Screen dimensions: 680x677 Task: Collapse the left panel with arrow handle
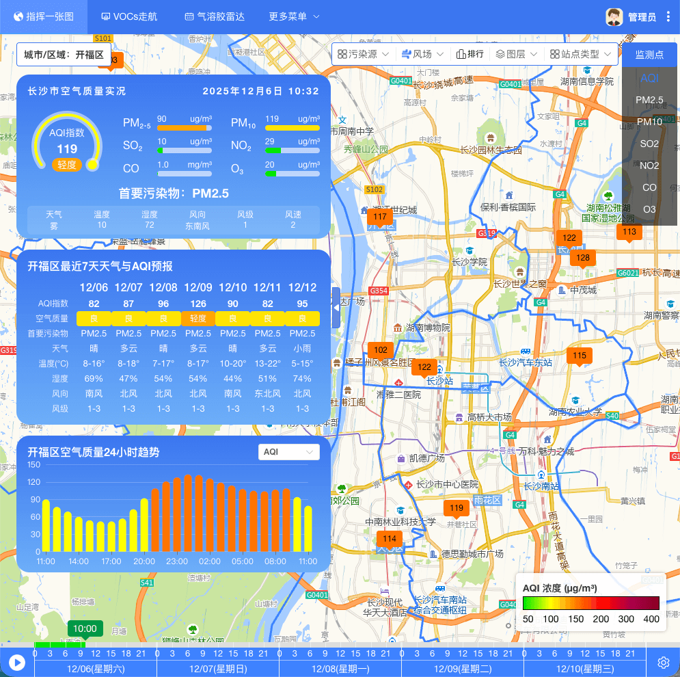click(336, 308)
